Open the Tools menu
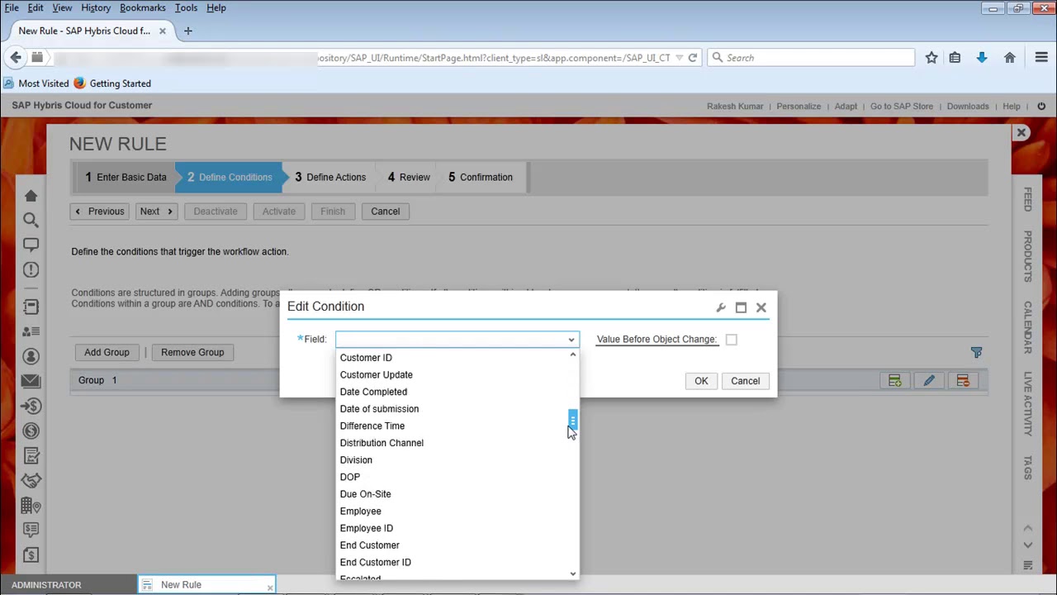This screenshot has height=595, width=1057. pyautogui.click(x=186, y=7)
